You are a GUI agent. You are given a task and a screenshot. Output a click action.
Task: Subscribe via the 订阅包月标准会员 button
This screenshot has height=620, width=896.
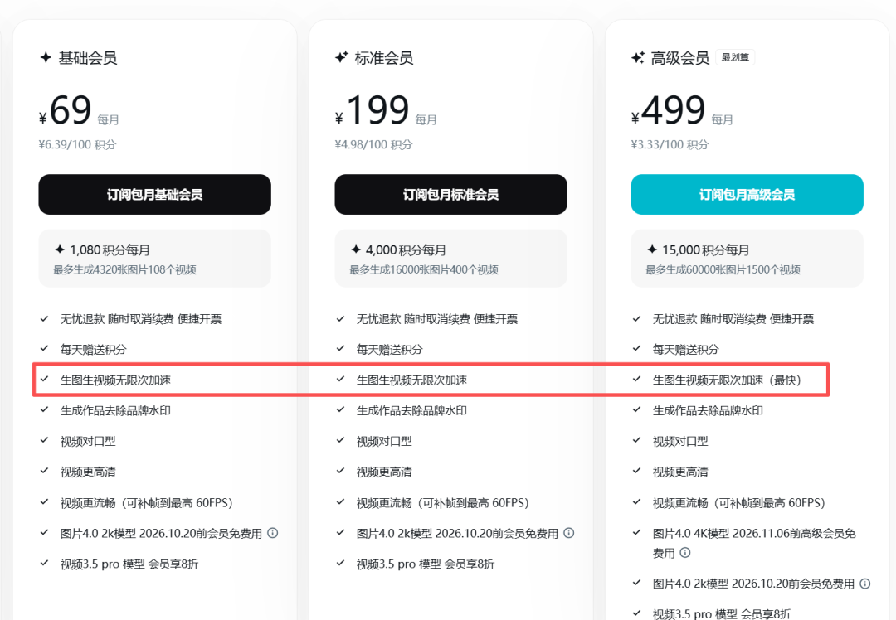point(450,195)
